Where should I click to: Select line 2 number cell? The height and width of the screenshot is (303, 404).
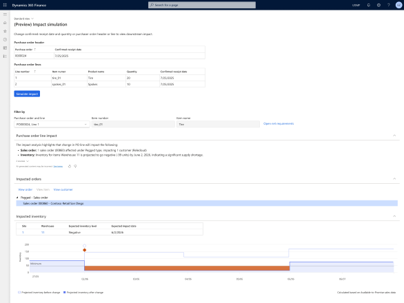[x=32, y=84]
